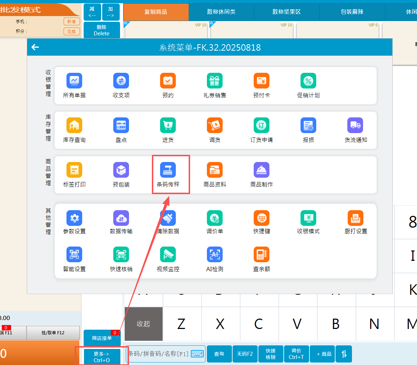417x365 pixels.
Task: Toggle the on-screen keyboard icon in search box
Action: (x=197, y=354)
